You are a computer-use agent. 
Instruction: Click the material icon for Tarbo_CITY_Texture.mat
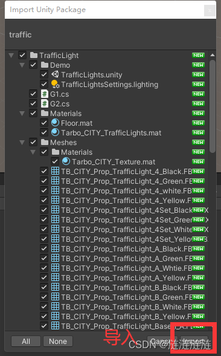pos(66,161)
